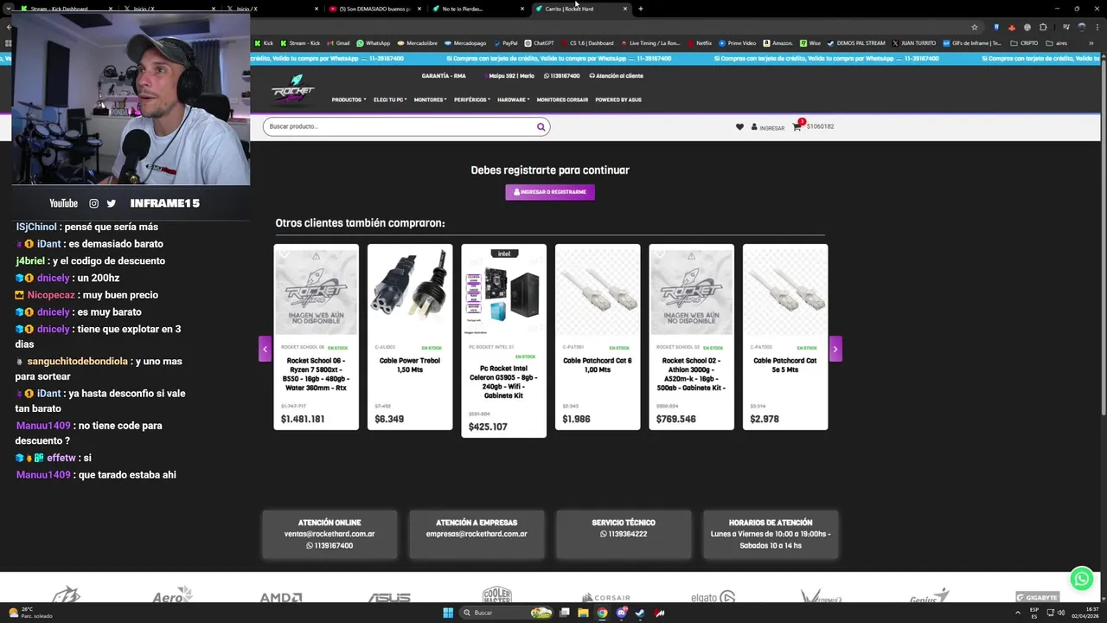Image resolution: width=1107 pixels, height=623 pixels.
Task: Open the Cable Power Trebol 1,50 Mts product
Action: coord(410,337)
